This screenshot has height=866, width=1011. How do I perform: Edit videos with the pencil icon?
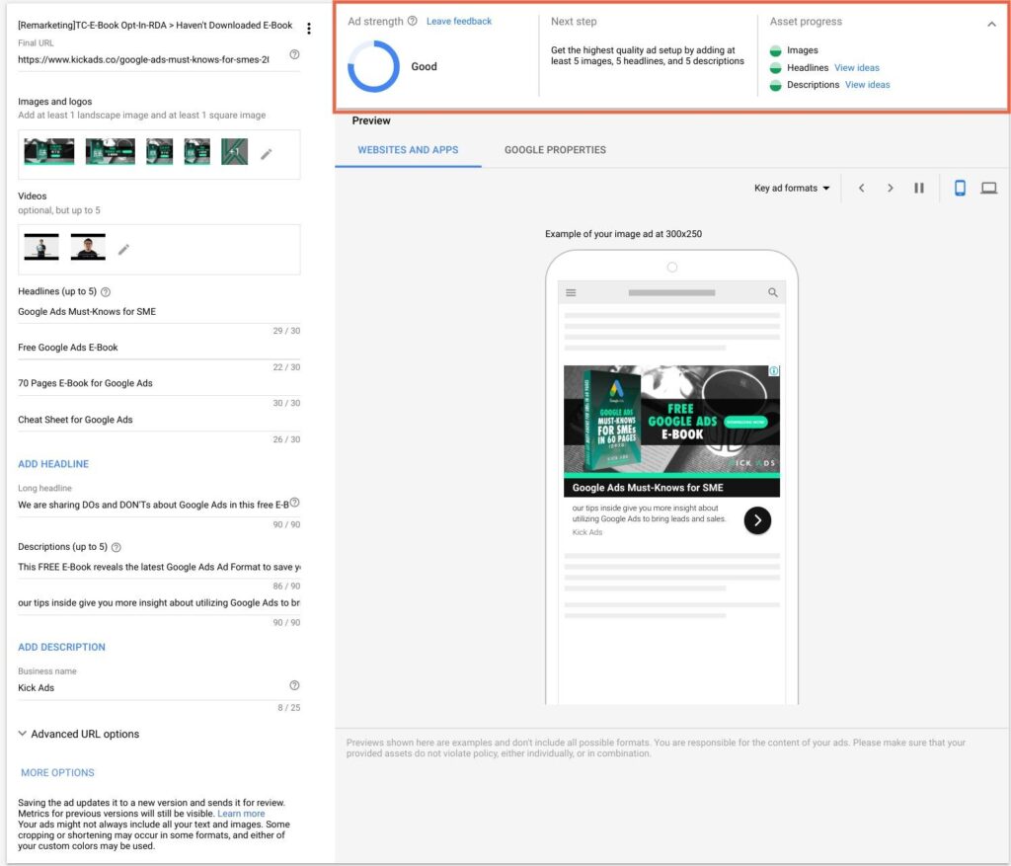point(123,249)
